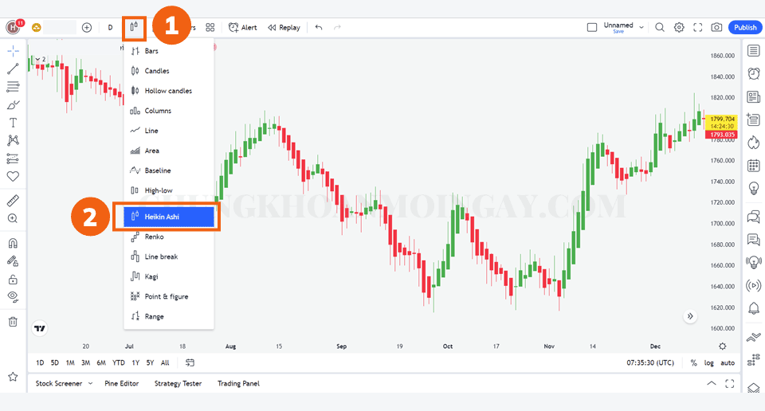The height and width of the screenshot is (411, 765).
Task: Expand the Stock Screener dropdown
Action: 90,384
